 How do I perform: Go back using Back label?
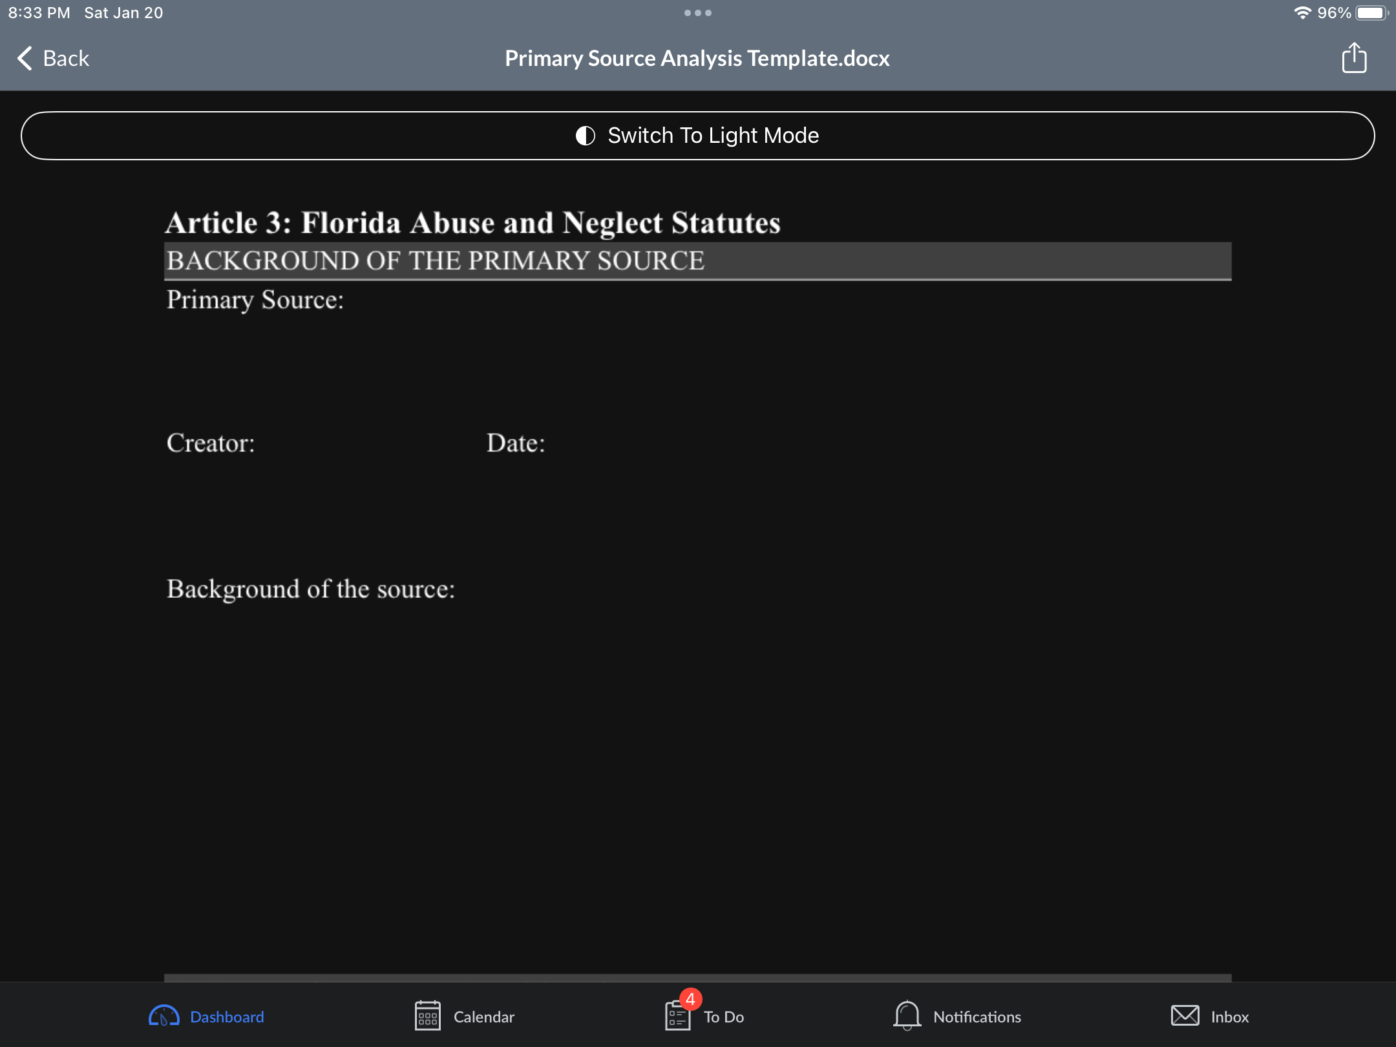point(66,58)
